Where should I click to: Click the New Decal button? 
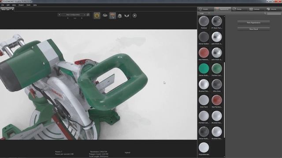click(x=254, y=29)
